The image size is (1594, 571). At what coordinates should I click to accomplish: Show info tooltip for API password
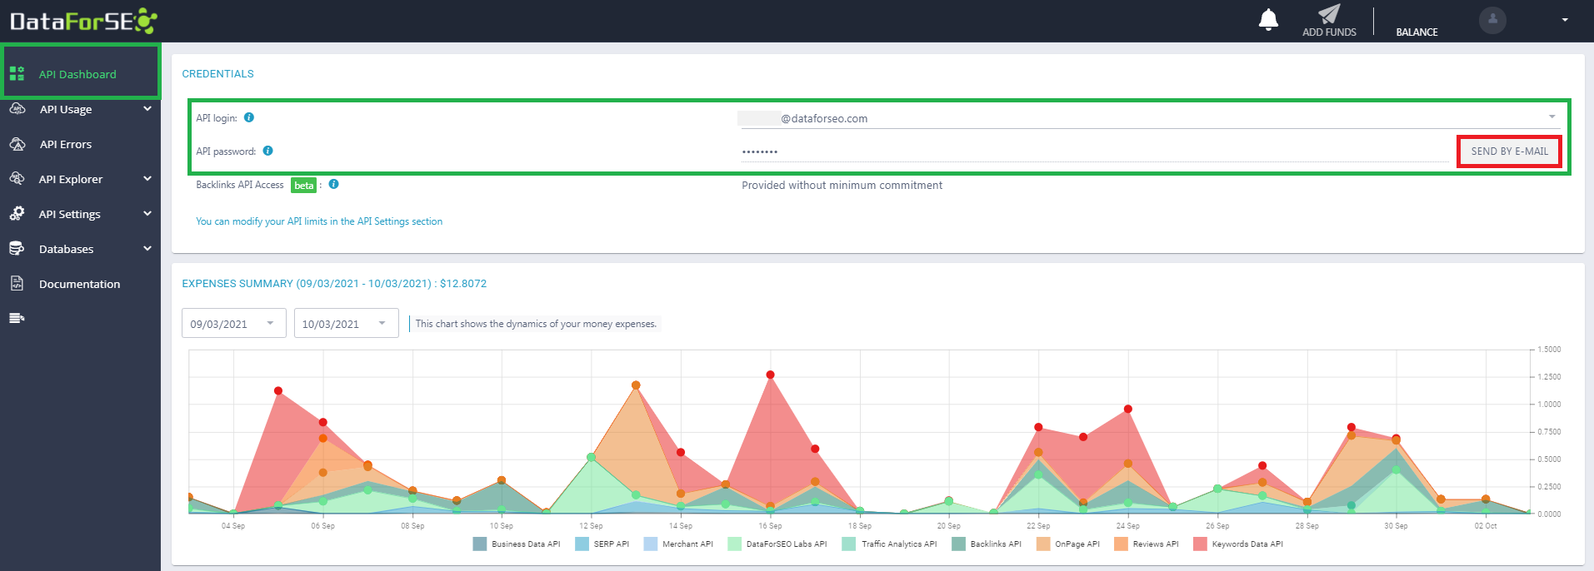coord(267,151)
